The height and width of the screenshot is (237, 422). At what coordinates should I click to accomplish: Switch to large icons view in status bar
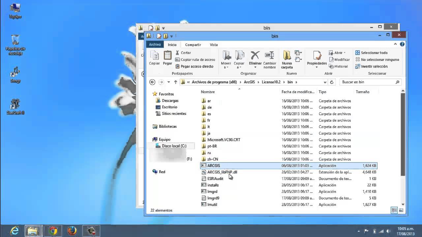coord(401,210)
